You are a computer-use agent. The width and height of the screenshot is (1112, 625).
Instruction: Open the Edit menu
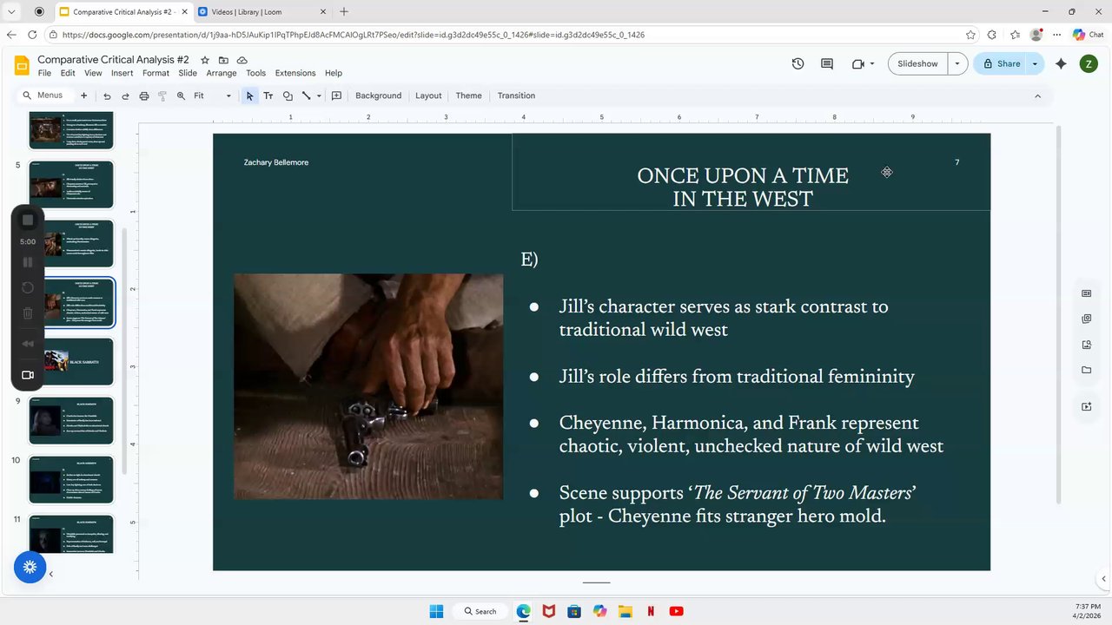[x=68, y=73]
